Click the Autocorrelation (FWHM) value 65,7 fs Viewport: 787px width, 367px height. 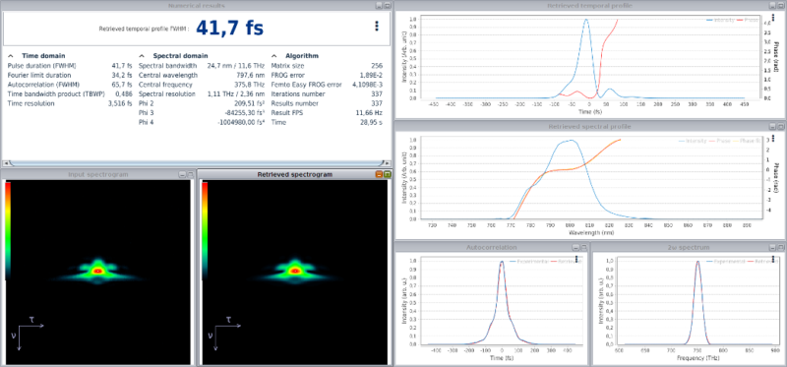[122, 85]
